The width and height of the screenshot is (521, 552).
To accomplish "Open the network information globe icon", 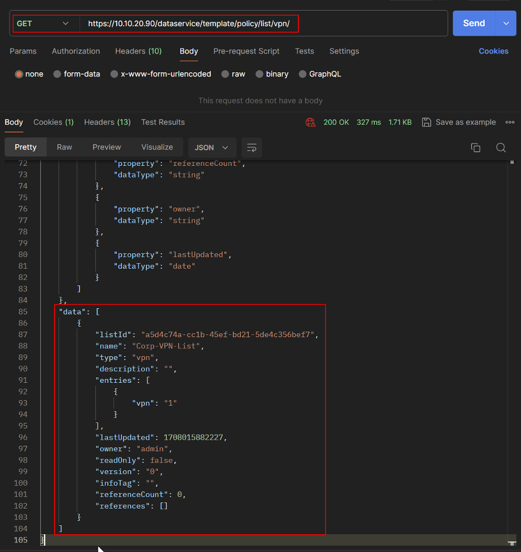I will (310, 122).
